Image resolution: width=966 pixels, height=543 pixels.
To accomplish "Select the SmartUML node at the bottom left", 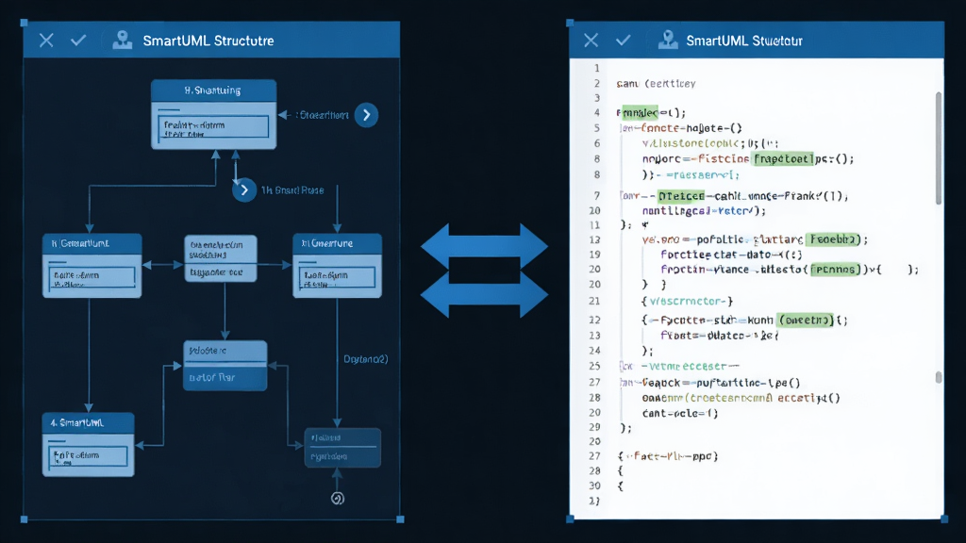I will coord(88,445).
